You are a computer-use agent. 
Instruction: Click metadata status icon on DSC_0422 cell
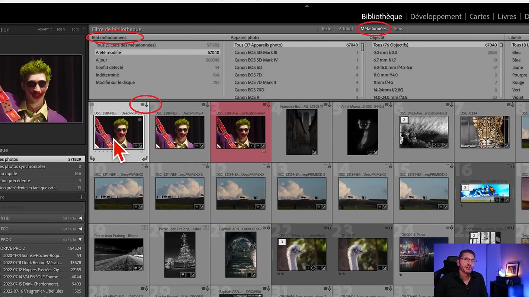[x=449, y=105]
